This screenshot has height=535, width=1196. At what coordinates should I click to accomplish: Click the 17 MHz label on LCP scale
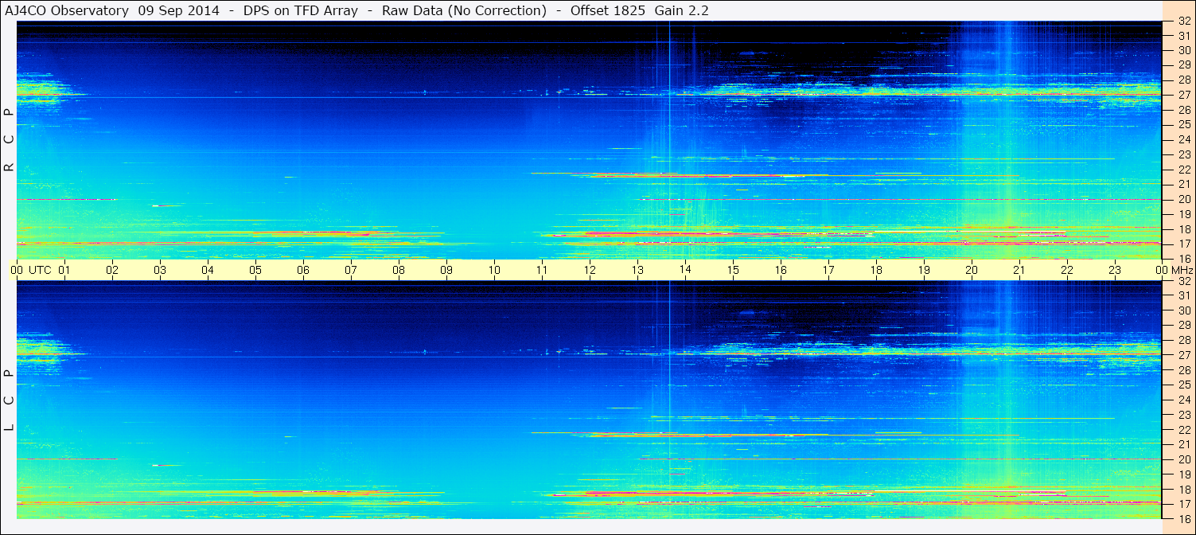pos(1184,504)
